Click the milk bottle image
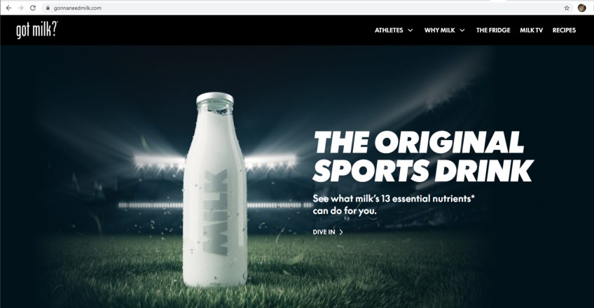 [215, 189]
